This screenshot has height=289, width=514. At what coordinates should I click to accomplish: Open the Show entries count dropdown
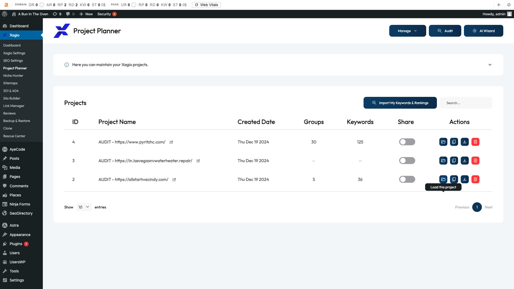click(x=84, y=207)
